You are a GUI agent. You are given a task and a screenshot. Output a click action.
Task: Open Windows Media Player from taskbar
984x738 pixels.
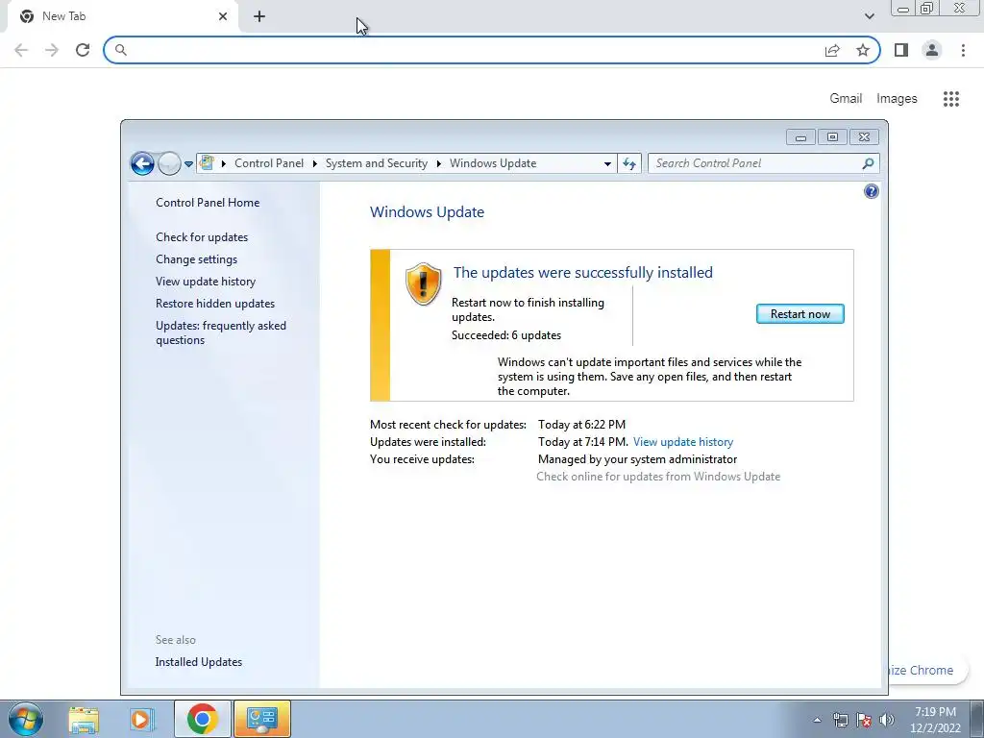pyautogui.click(x=142, y=719)
